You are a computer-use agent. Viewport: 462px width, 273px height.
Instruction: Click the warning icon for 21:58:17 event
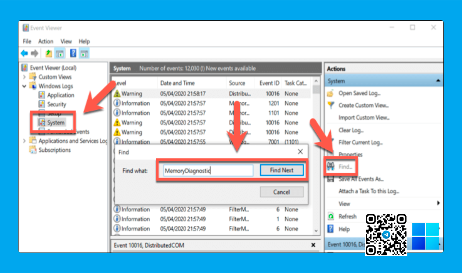pyautogui.click(x=117, y=93)
